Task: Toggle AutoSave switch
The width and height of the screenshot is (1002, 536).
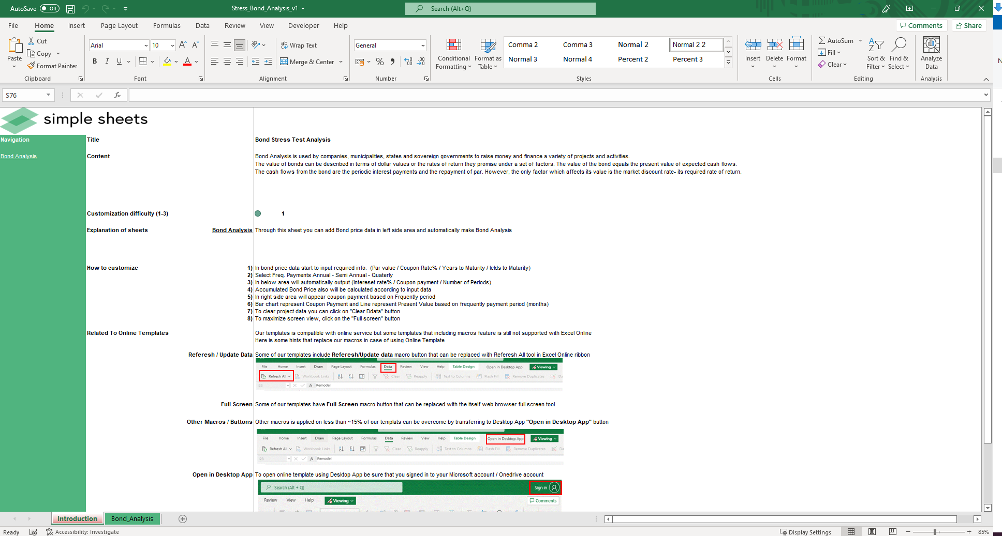Action: [x=50, y=8]
